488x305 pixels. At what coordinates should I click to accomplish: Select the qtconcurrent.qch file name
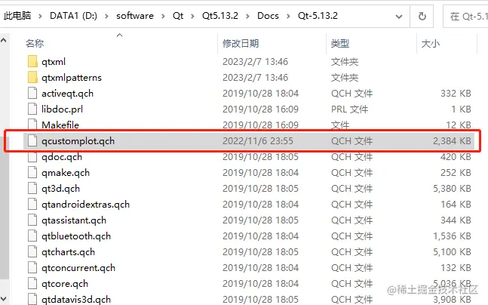pyautogui.click(x=78, y=268)
